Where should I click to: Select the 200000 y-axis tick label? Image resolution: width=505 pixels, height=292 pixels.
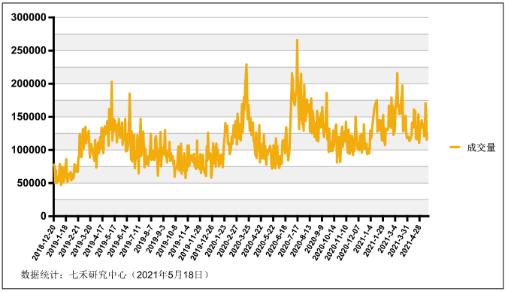pyautogui.click(x=29, y=84)
